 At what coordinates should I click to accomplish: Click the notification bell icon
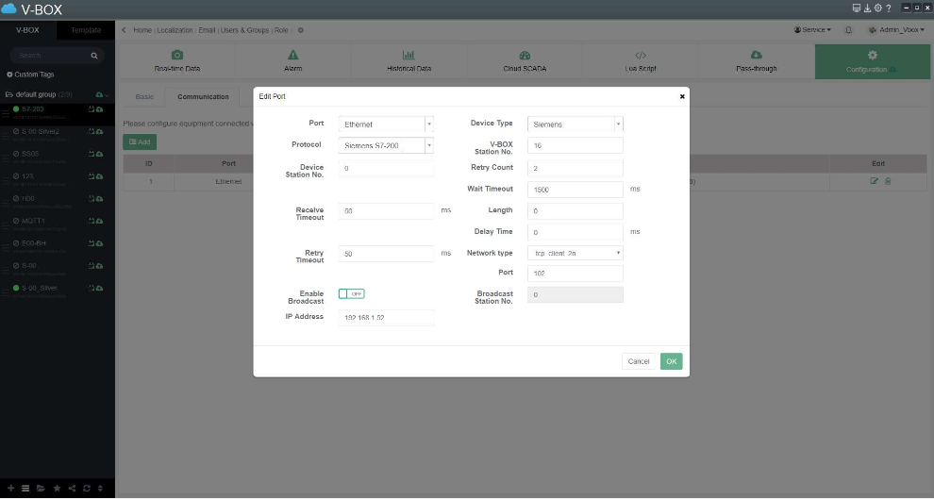click(848, 30)
